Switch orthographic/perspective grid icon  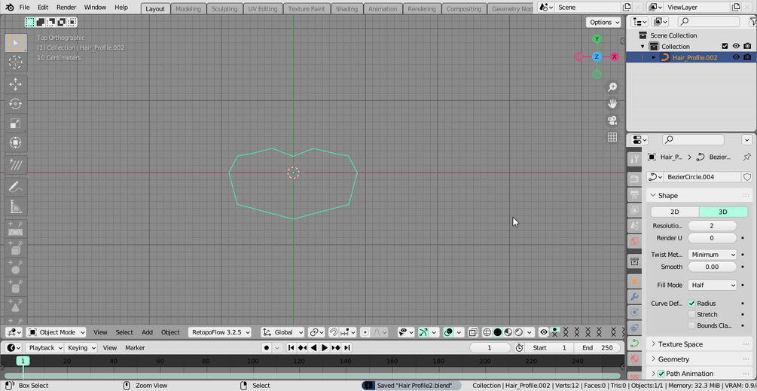(x=612, y=137)
